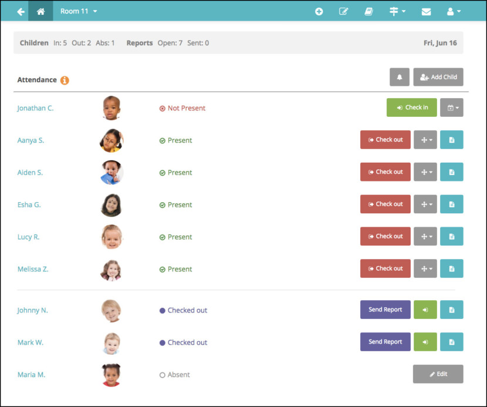The image size is (487, 407).
Task: Click green check-in icon for Johnny N.
Action: (x=425, y=310)
